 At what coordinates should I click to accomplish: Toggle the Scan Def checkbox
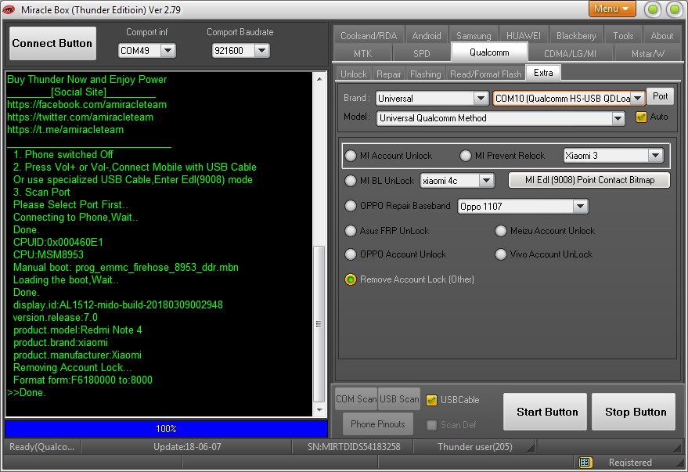tap(432, 425)
